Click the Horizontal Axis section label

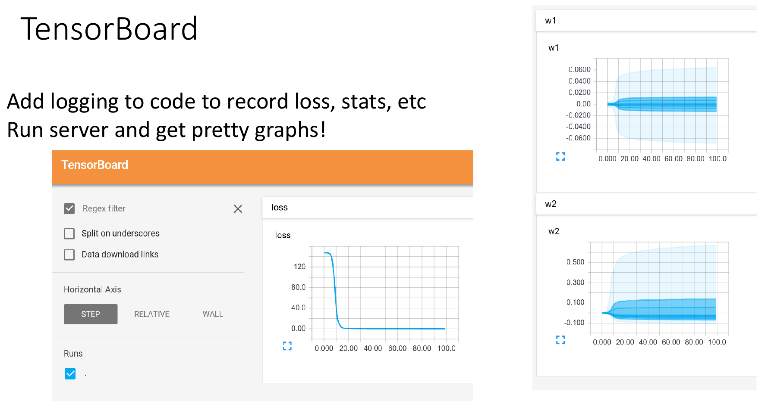(92, 289)
